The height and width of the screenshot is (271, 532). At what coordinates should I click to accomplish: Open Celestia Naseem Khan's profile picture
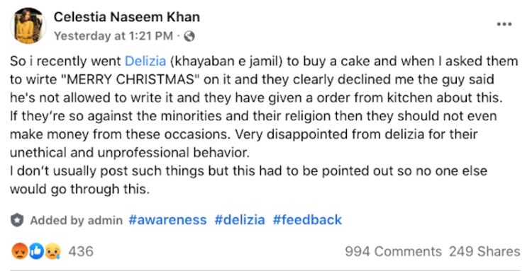point(28,25)
